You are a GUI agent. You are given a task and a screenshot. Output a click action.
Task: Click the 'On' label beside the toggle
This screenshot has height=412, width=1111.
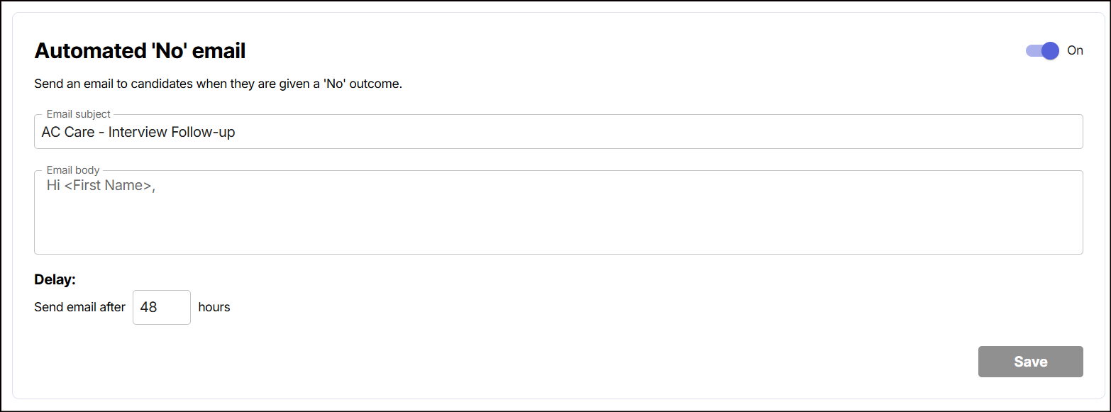1075,50
